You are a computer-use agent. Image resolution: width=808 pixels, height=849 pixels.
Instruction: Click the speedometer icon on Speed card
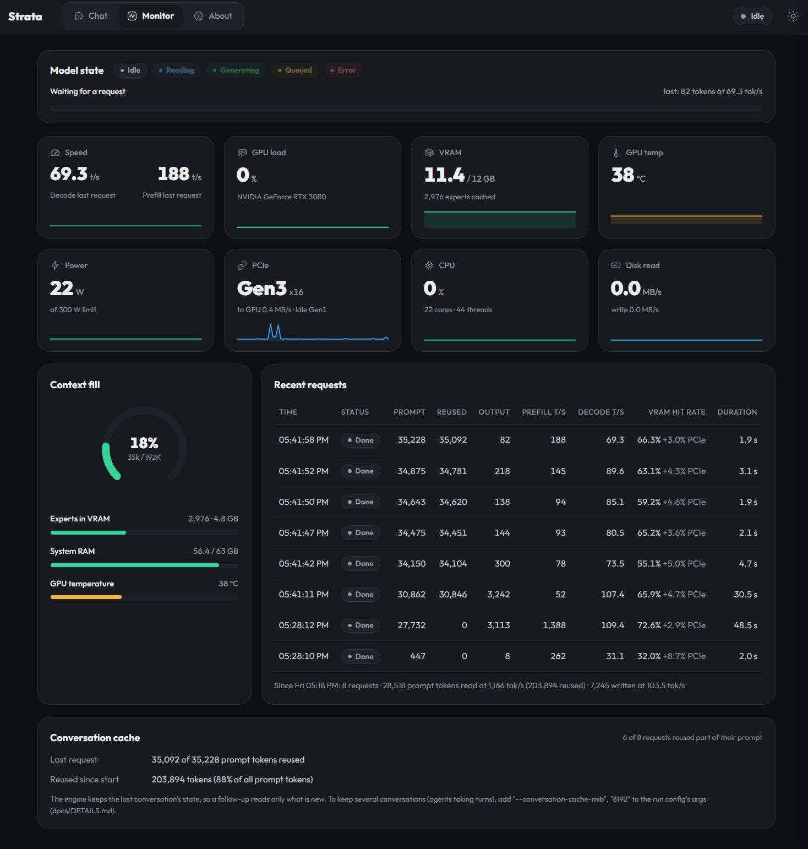55,153
